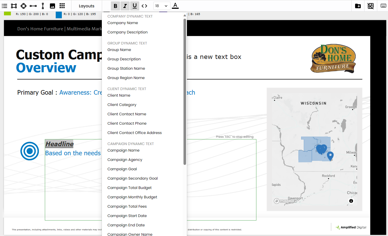
Task: Click the scroll up arrow in dropdown list
Action: 185,16
